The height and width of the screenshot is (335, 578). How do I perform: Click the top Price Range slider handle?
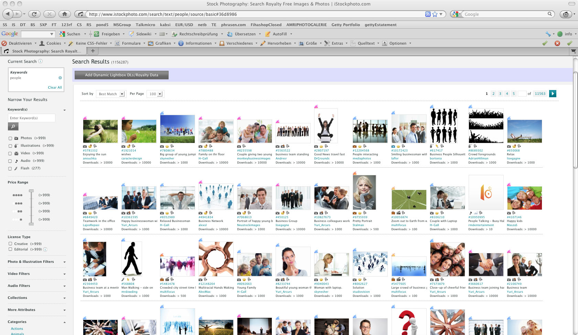coord(31,190)
